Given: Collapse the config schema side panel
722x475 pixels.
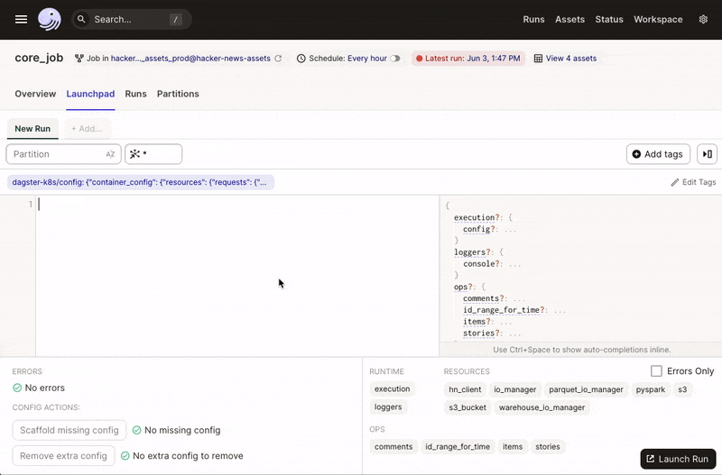Looking at the screenshot, I should coord(708,154).
